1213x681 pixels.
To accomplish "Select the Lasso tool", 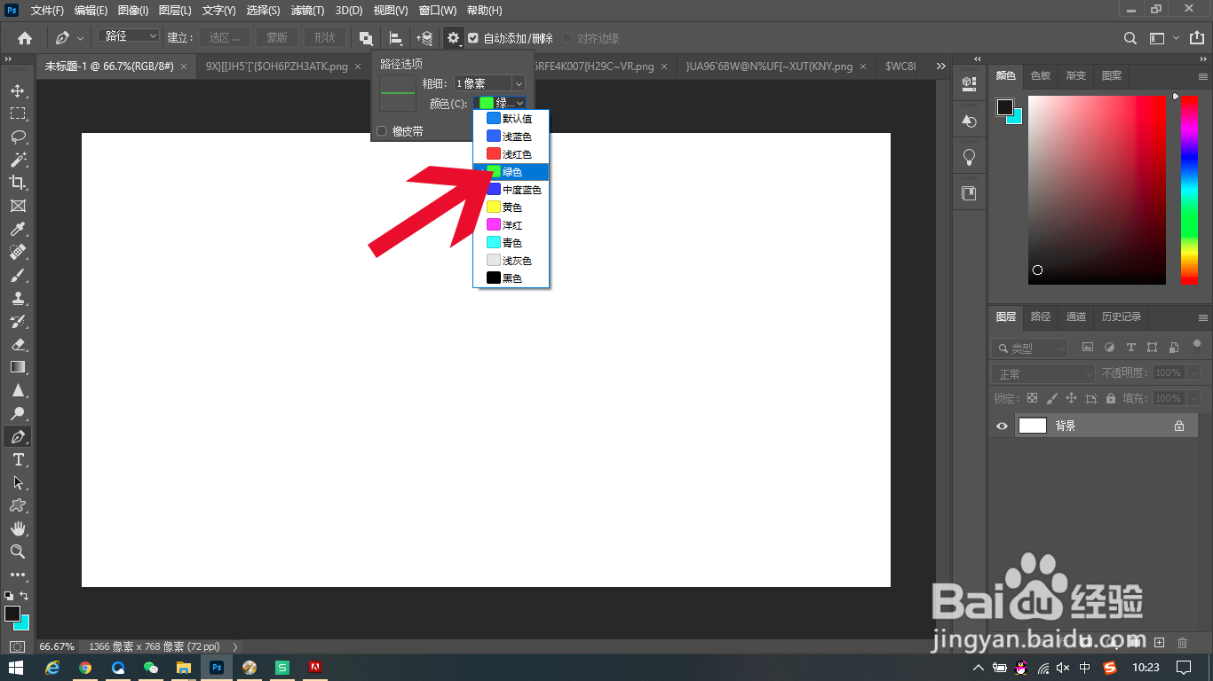I will (17, 137).
